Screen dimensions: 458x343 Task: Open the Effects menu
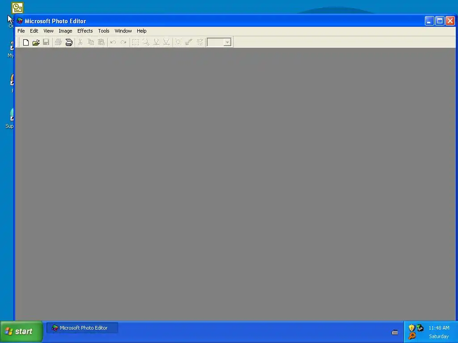(x=85, y=31)
